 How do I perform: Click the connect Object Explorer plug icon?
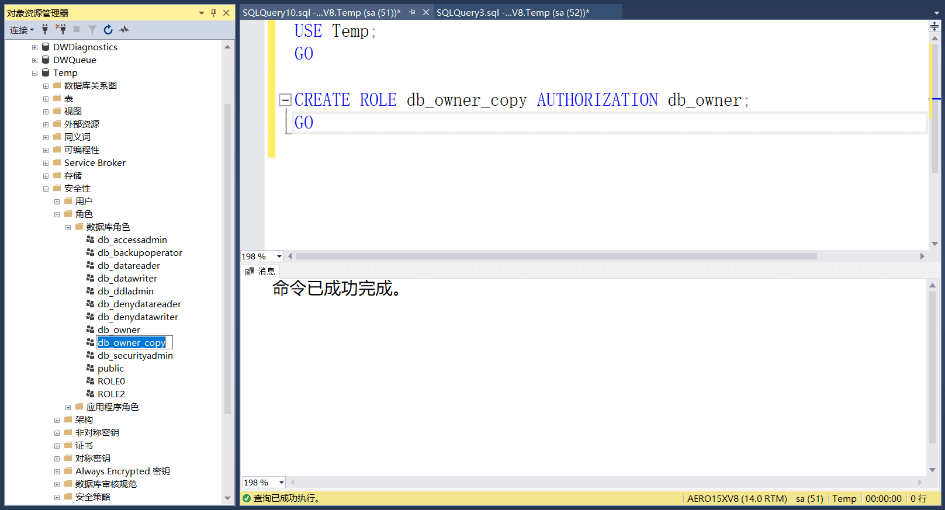click(45, 29)
